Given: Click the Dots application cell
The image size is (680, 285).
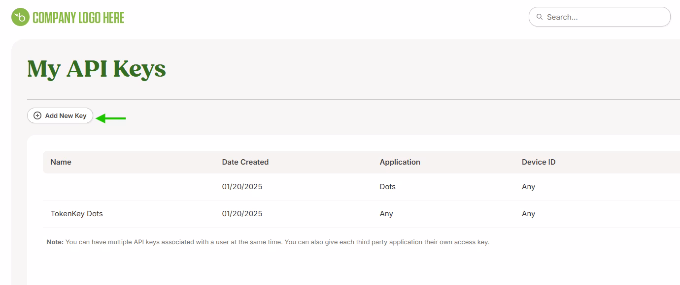Looking at the screenshot, I should point(387,186).
